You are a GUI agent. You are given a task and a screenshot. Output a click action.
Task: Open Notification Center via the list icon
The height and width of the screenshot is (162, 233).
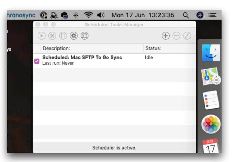tap(212, 15)
